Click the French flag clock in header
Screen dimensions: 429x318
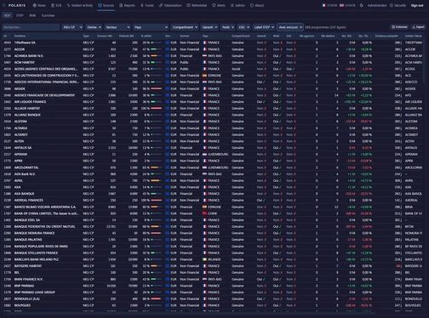coord(329,5)
